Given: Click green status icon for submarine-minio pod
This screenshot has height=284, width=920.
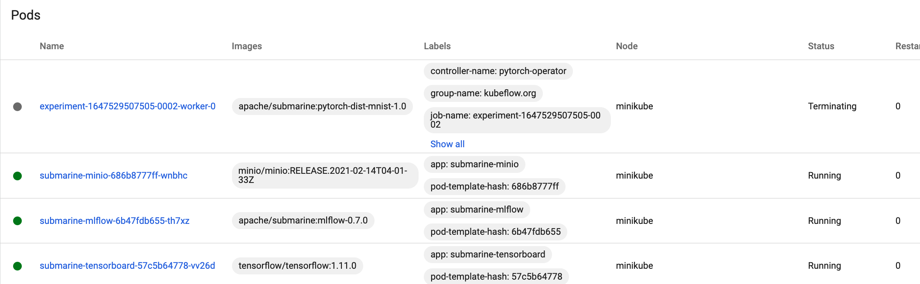Looking at the screenshot, I should 17,176.
